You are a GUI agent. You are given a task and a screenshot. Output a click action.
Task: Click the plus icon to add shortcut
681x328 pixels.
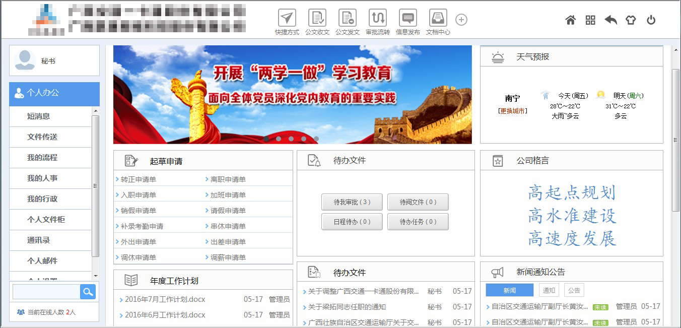(x=461, y=20)
